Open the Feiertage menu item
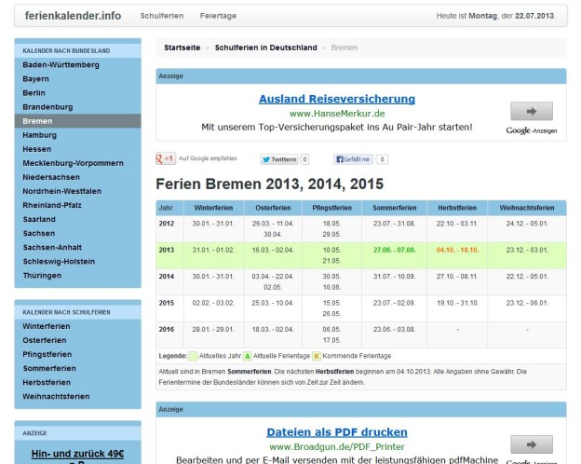581x464 pixels. tap(218, 16)
